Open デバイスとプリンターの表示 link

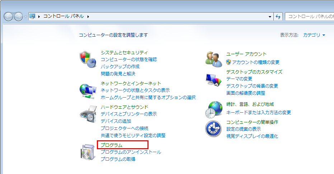pos(129,114)
